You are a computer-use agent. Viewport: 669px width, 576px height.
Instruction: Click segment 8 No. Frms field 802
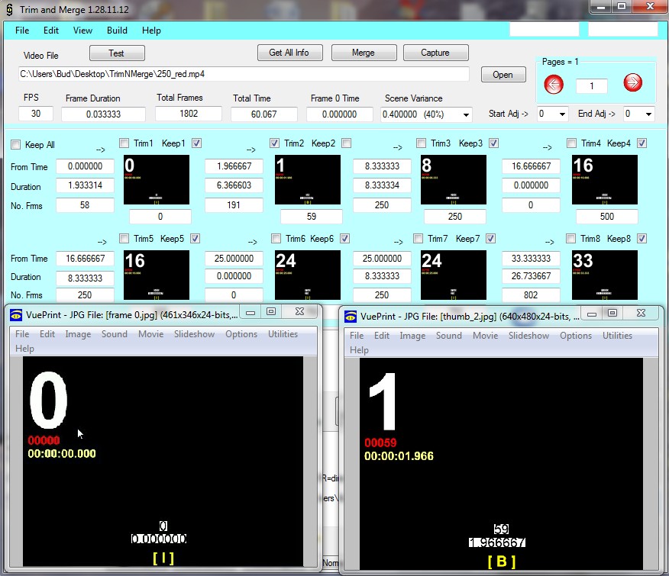(x=531, y=295)
